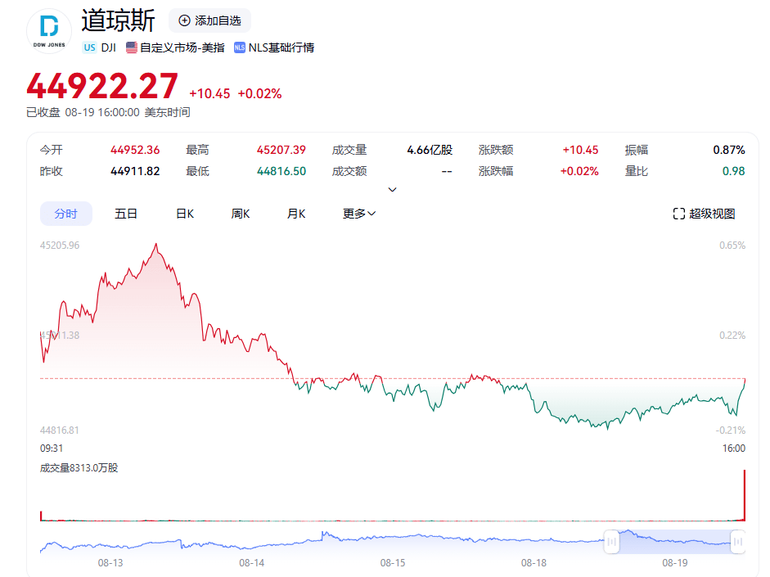Click the highlighted 08-19 range selection
770x577 pixels.
[675, 542]
